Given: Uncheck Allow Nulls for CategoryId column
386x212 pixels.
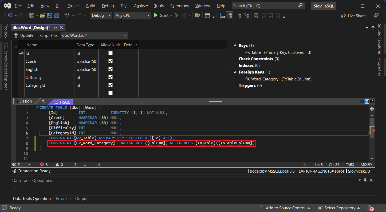Looking at the screenshot, I should pyautogui.click(x=111, y=85).
